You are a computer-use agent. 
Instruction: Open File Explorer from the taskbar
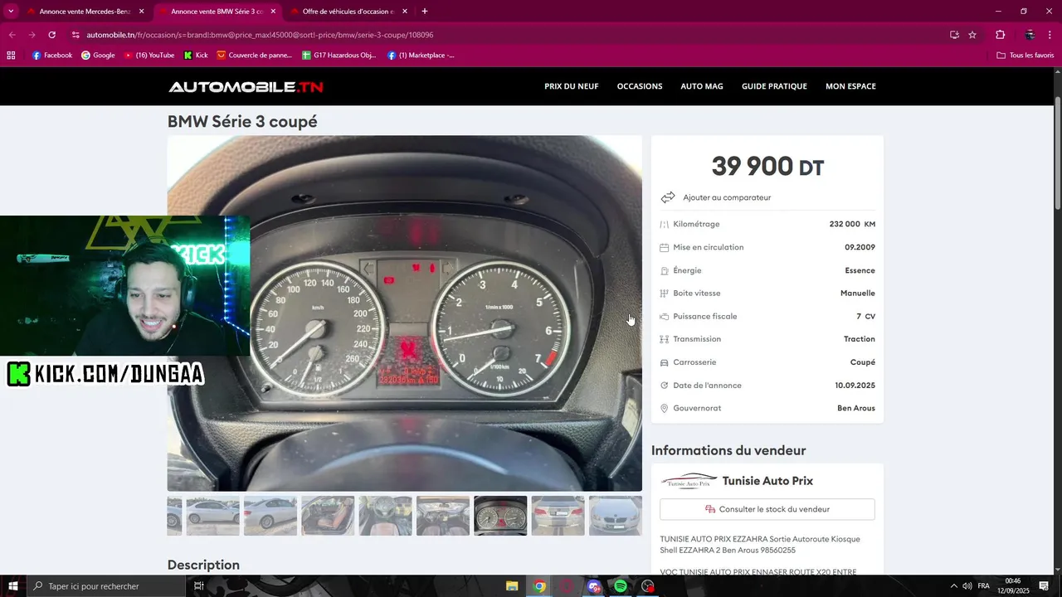[x=512, y=586]
